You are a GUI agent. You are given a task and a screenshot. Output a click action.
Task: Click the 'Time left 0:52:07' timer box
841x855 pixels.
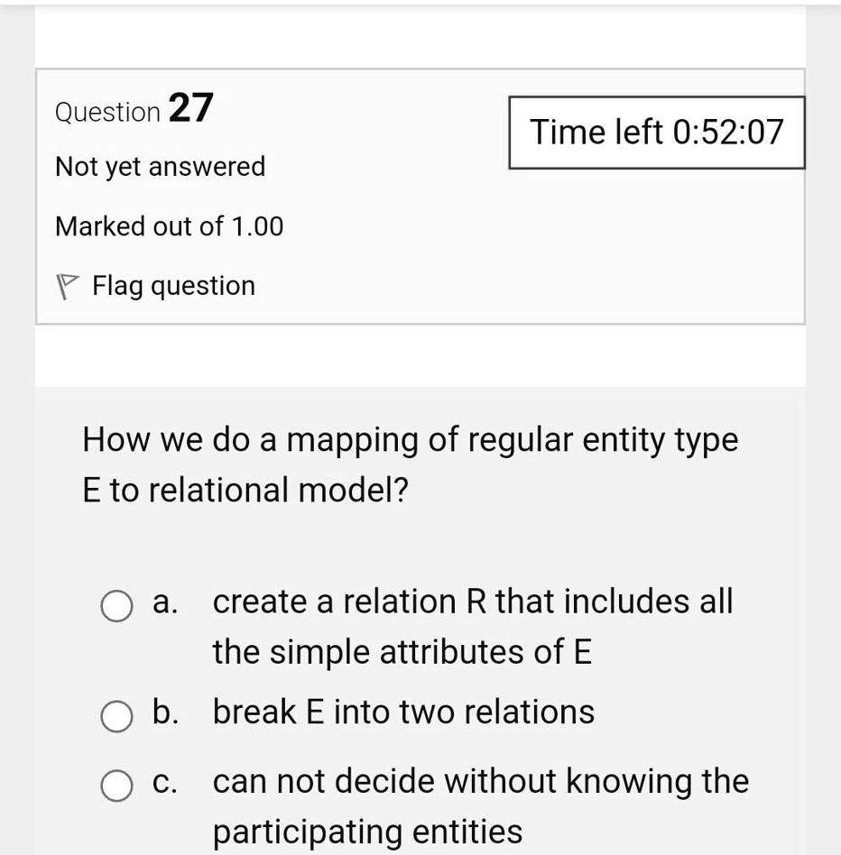(657, 132)
